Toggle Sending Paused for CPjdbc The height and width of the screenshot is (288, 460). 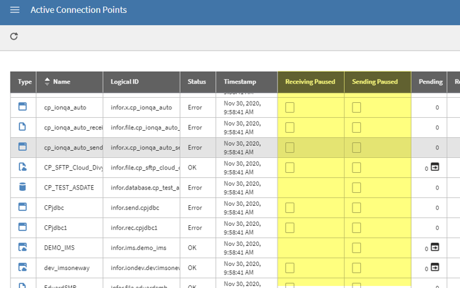pos(356,208)
